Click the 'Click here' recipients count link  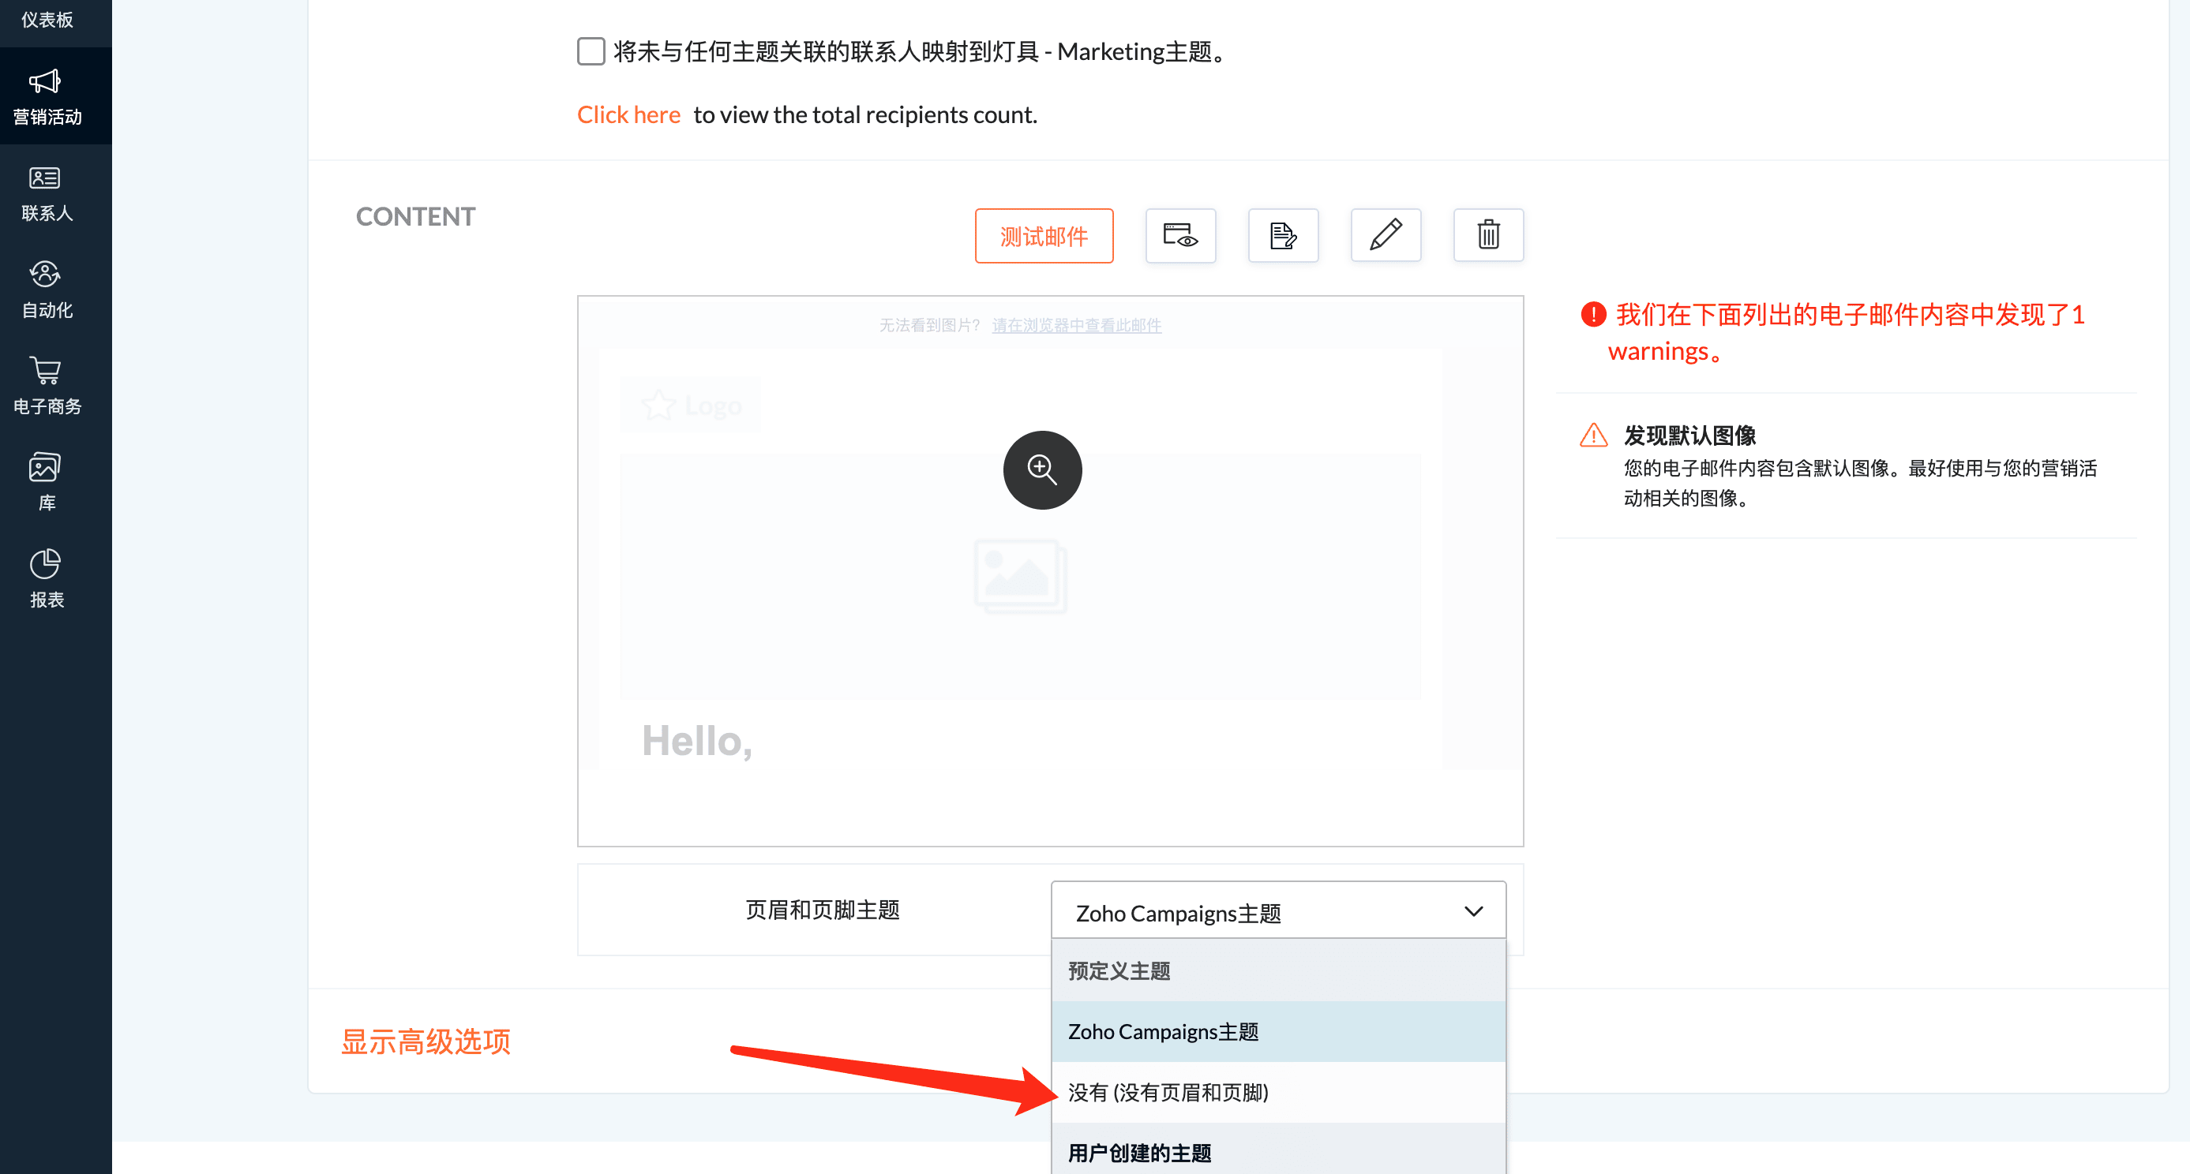628,114
